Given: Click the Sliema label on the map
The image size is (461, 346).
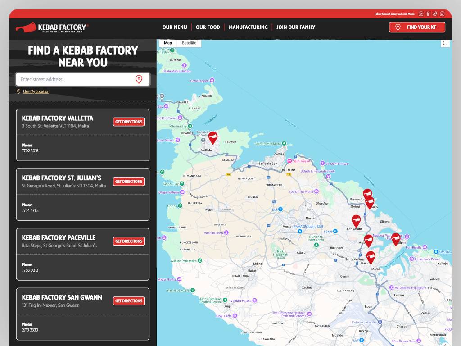Looking at the screenshot, I should click(385, 222).
